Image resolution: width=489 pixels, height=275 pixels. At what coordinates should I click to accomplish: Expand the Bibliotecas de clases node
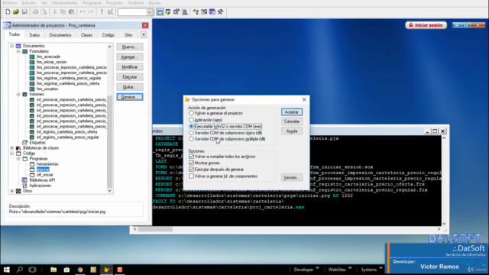(x=12, y=147)
